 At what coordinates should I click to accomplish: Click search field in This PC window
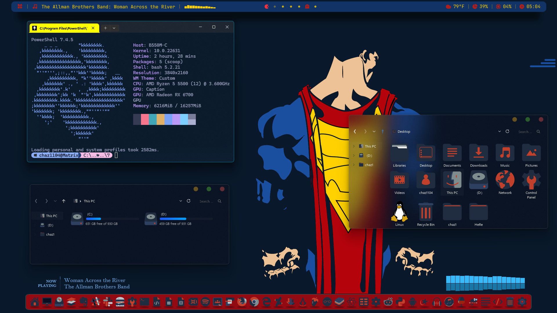[211, 201]
